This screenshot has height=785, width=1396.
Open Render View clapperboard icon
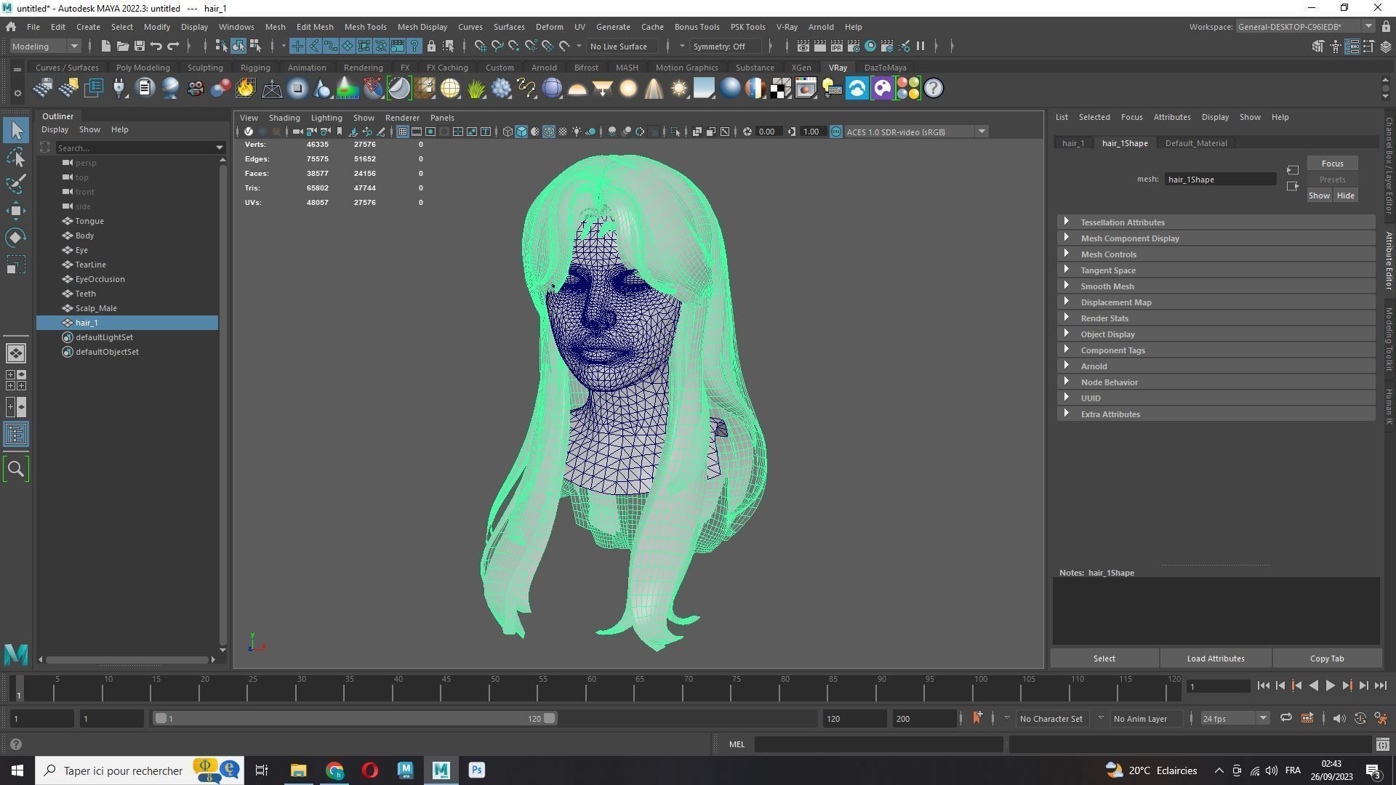pos(803,46)
